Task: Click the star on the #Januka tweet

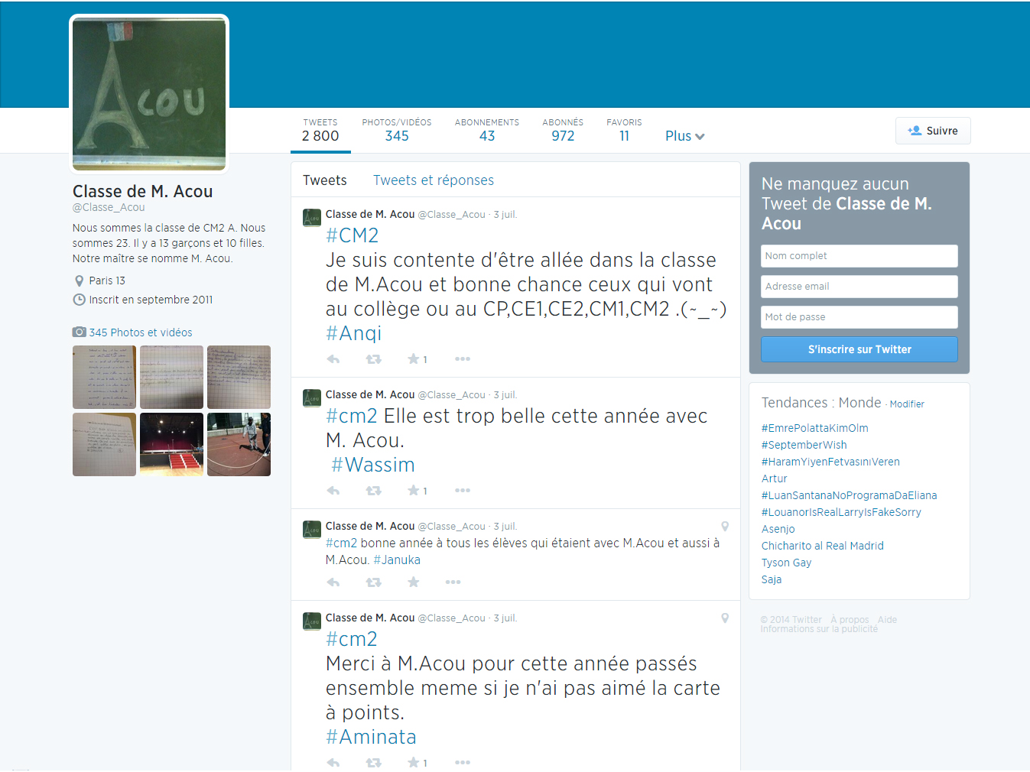Action: (x=414, y=582)
